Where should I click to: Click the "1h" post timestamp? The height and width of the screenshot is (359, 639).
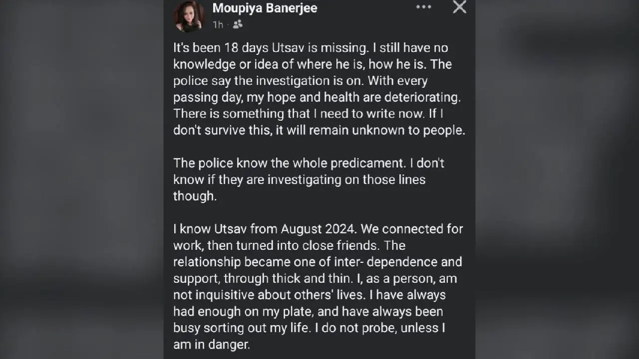tap(218, 24)
